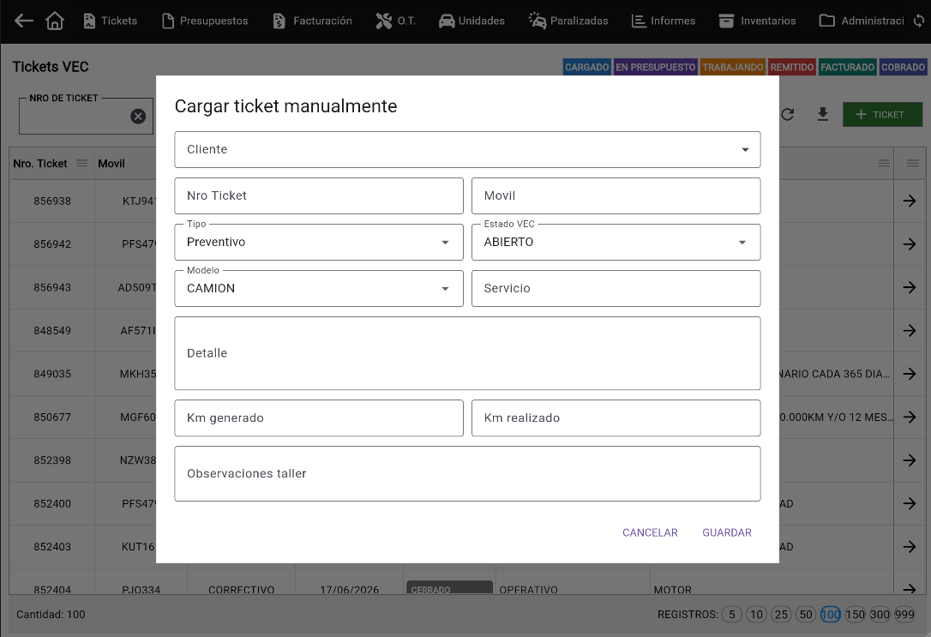
Task: Click the Nro. Ticket column header text
Action: 39,163
